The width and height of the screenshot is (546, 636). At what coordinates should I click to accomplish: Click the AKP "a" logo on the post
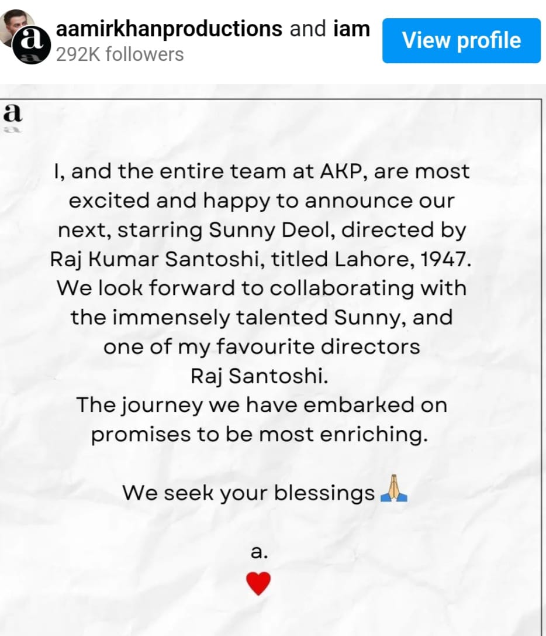coord(13,115)
